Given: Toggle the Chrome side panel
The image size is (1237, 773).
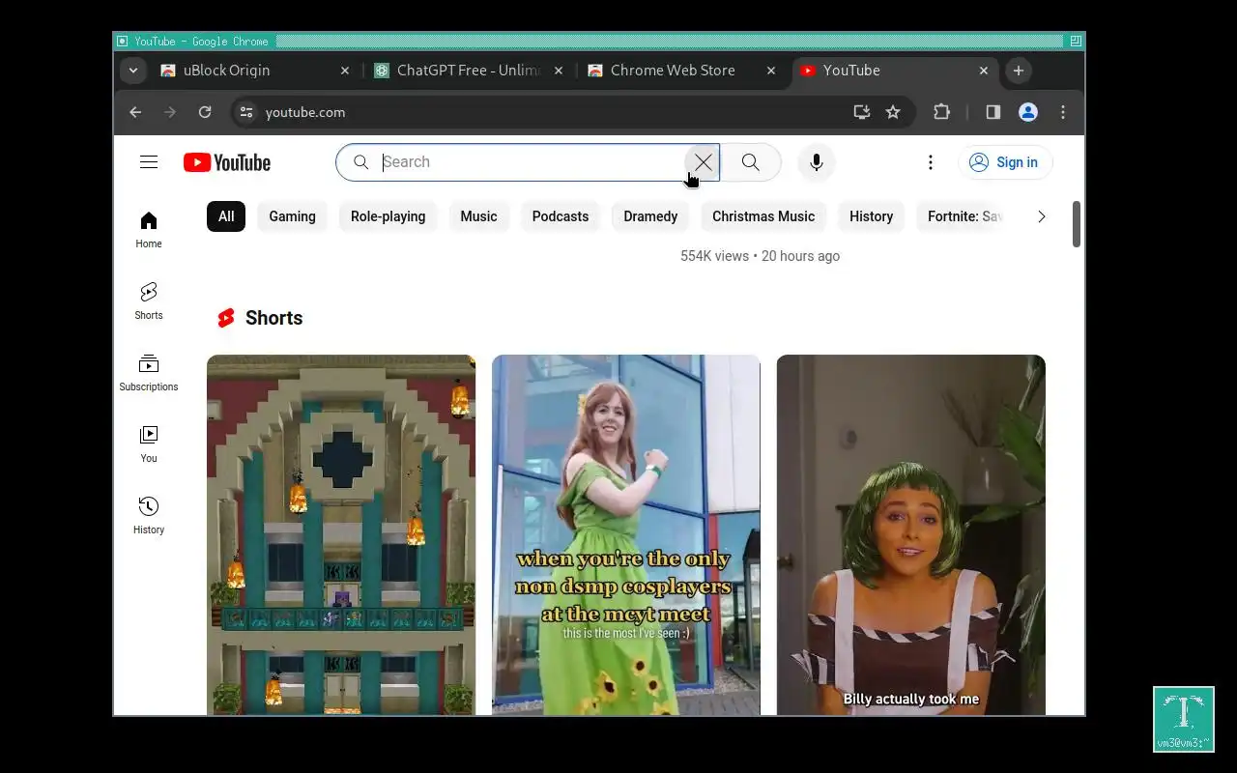Looking at the screenshot, I should 992,112.
